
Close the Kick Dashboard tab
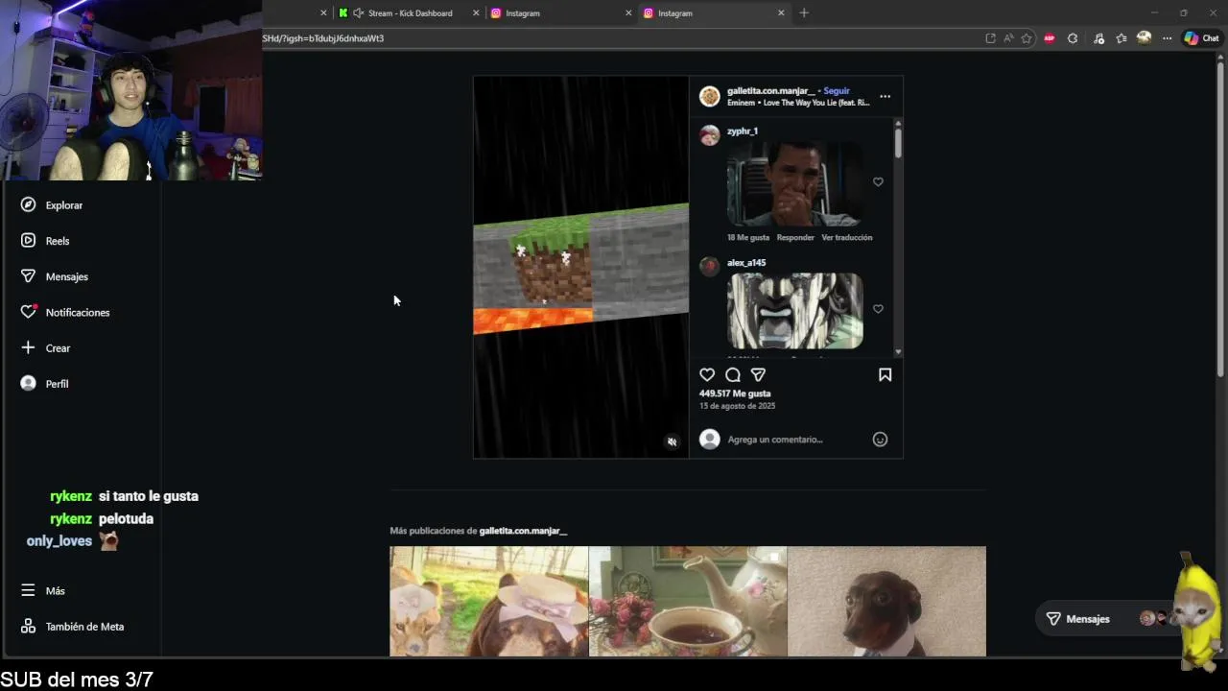tap(477, 13)
